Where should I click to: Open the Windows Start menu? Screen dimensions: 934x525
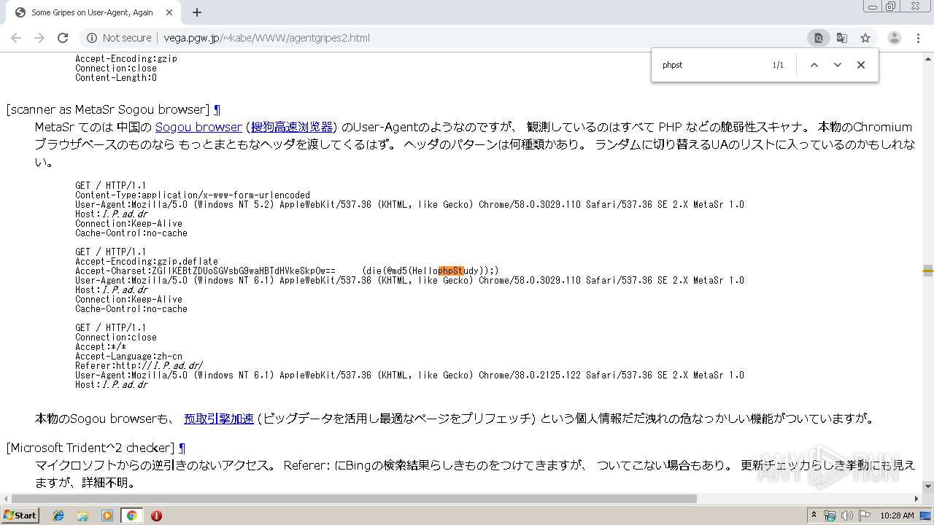(x=20, y=516)
